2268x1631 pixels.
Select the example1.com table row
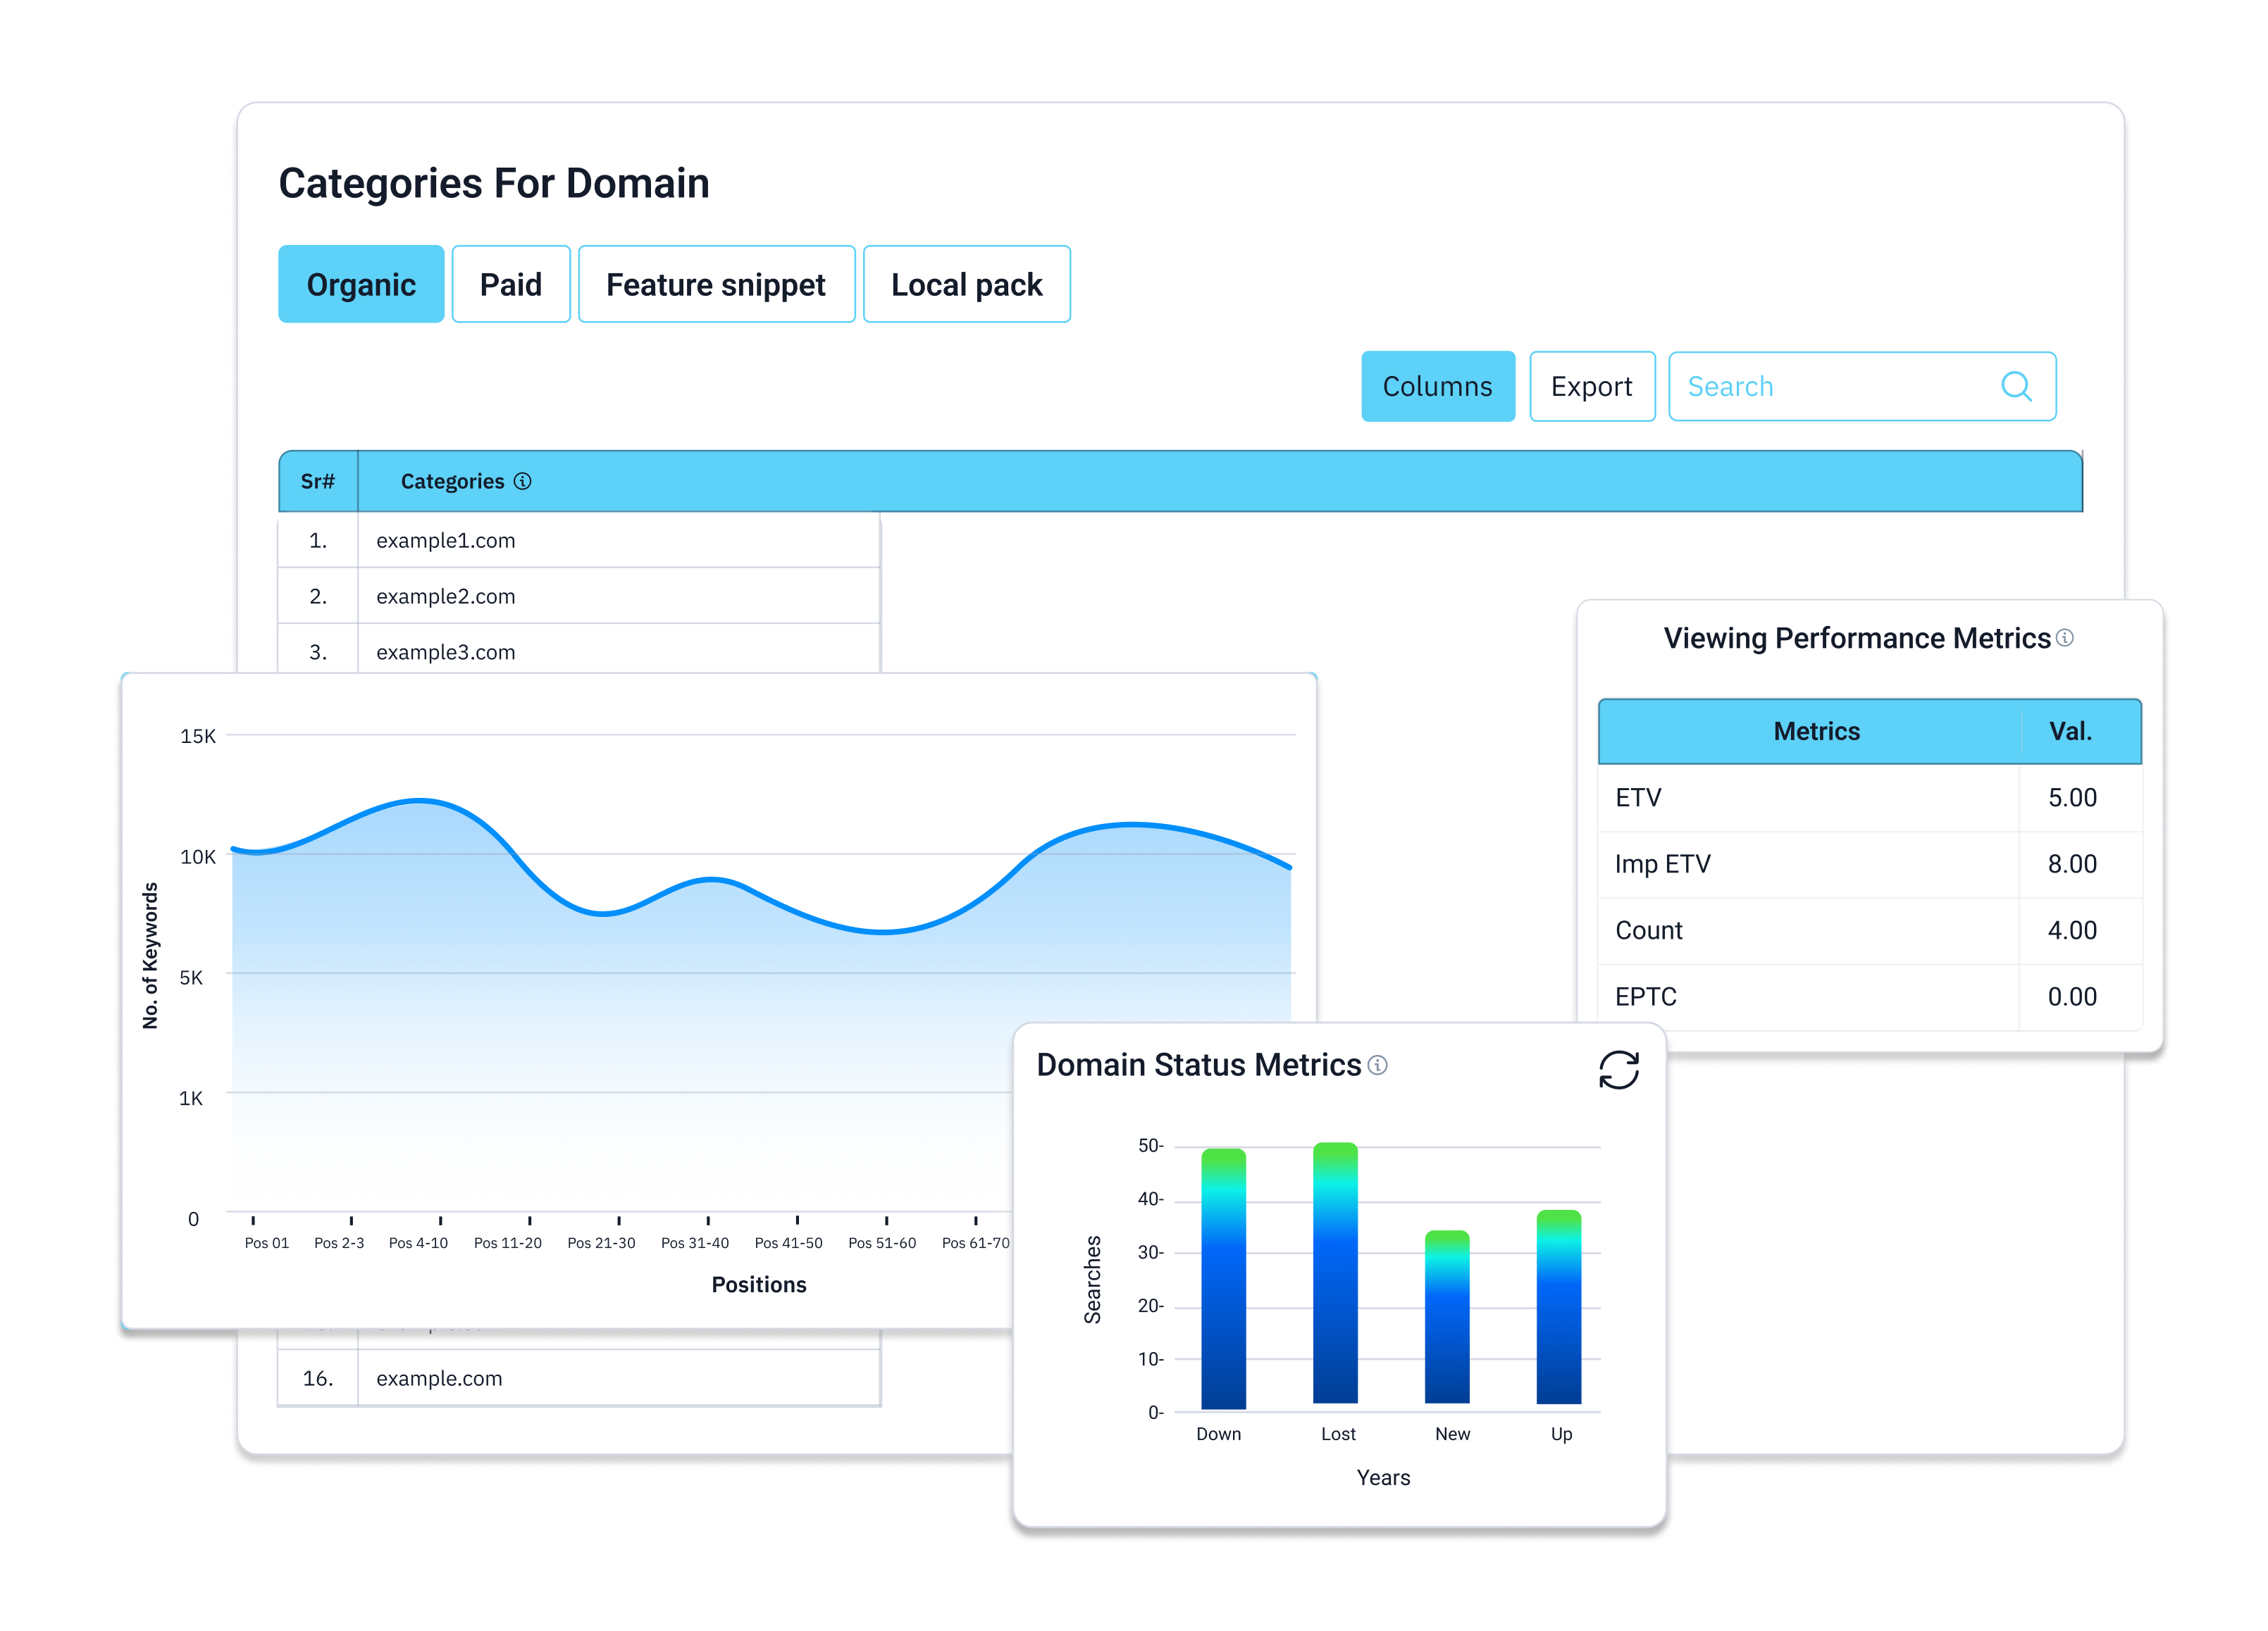pos(445,541)
